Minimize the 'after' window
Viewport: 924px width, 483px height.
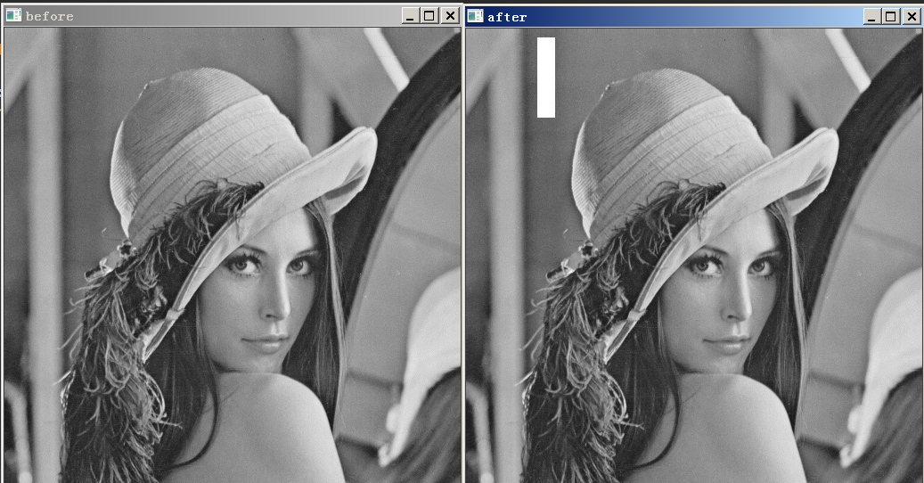pos(871,17)
